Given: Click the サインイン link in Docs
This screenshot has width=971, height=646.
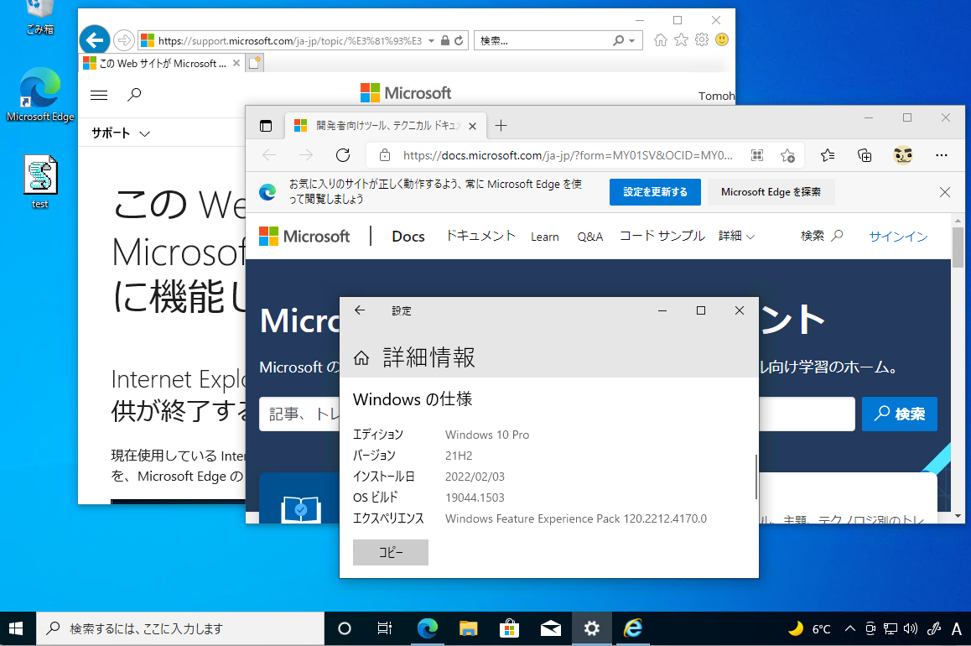Looking at the screenshot, I should (x=898, y=236).
